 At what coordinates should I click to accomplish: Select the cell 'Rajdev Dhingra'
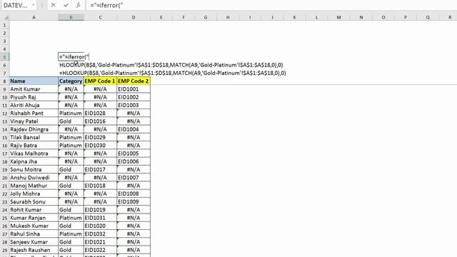(34, 129)
